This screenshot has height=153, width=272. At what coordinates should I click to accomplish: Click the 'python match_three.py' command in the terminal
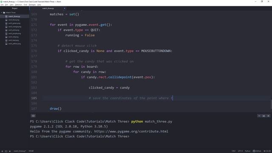[x=152, y=122]
